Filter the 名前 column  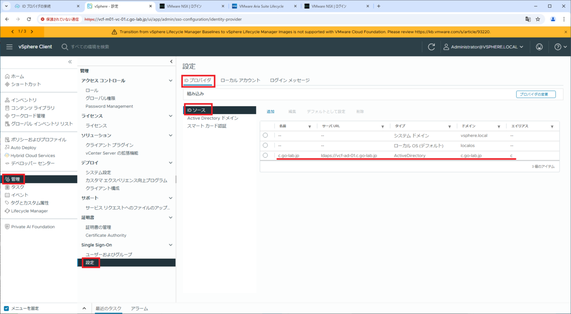point(309,127)
